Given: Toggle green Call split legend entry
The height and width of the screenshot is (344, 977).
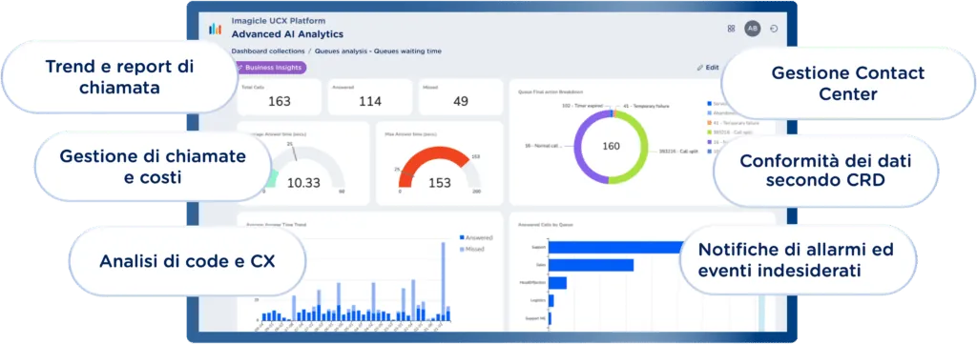Looking at the screenshot, I should tap(729, 132).
